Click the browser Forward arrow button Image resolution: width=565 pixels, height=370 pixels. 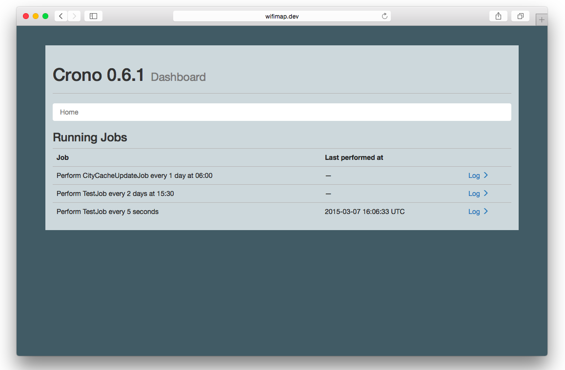tap(74, 16)
